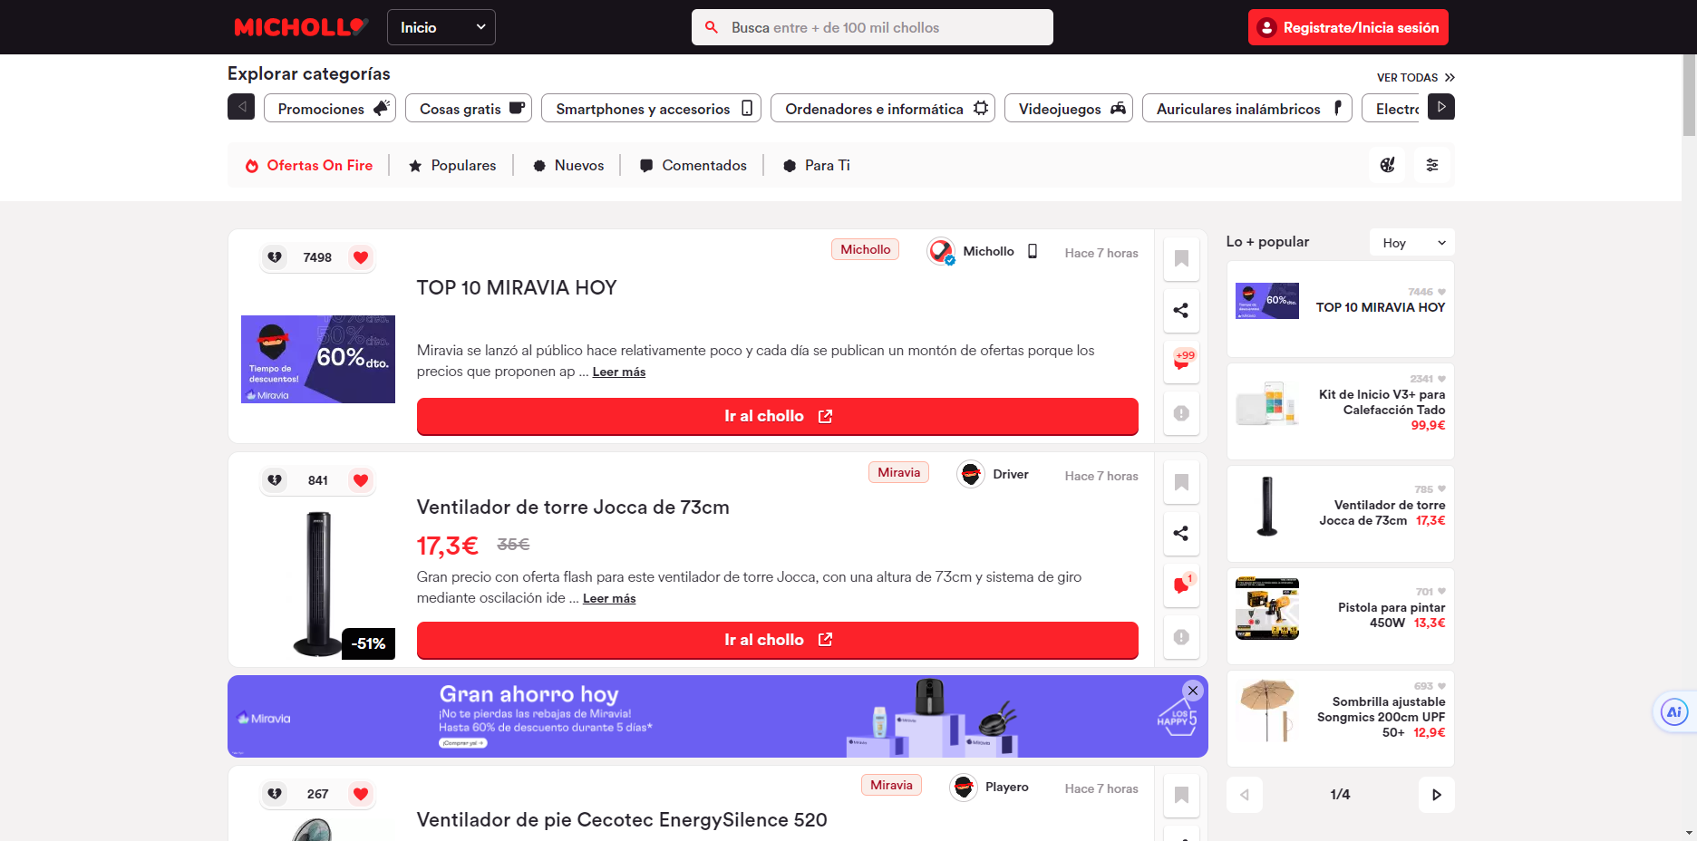Bookmark the Jocca tower fan deal
1697x841 pixels.
(1181, 482)
